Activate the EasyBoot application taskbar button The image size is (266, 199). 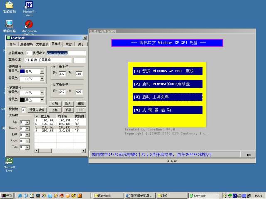pyautogui.click(x=204, y=196)
